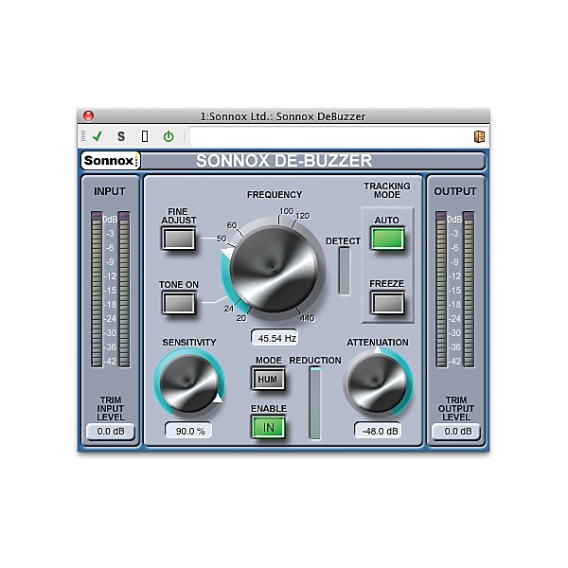This screenshot has width=568, height=568.
Task: Click the -48.0 dB attenuation value field
Action: (x=378, y=431)
